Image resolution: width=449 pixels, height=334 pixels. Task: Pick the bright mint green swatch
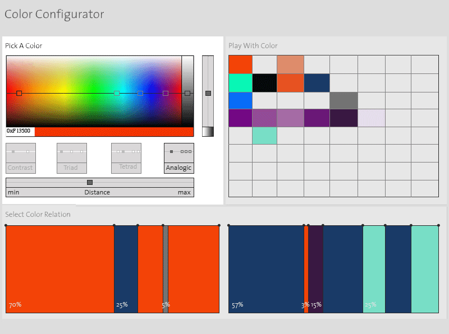(241, 83)
